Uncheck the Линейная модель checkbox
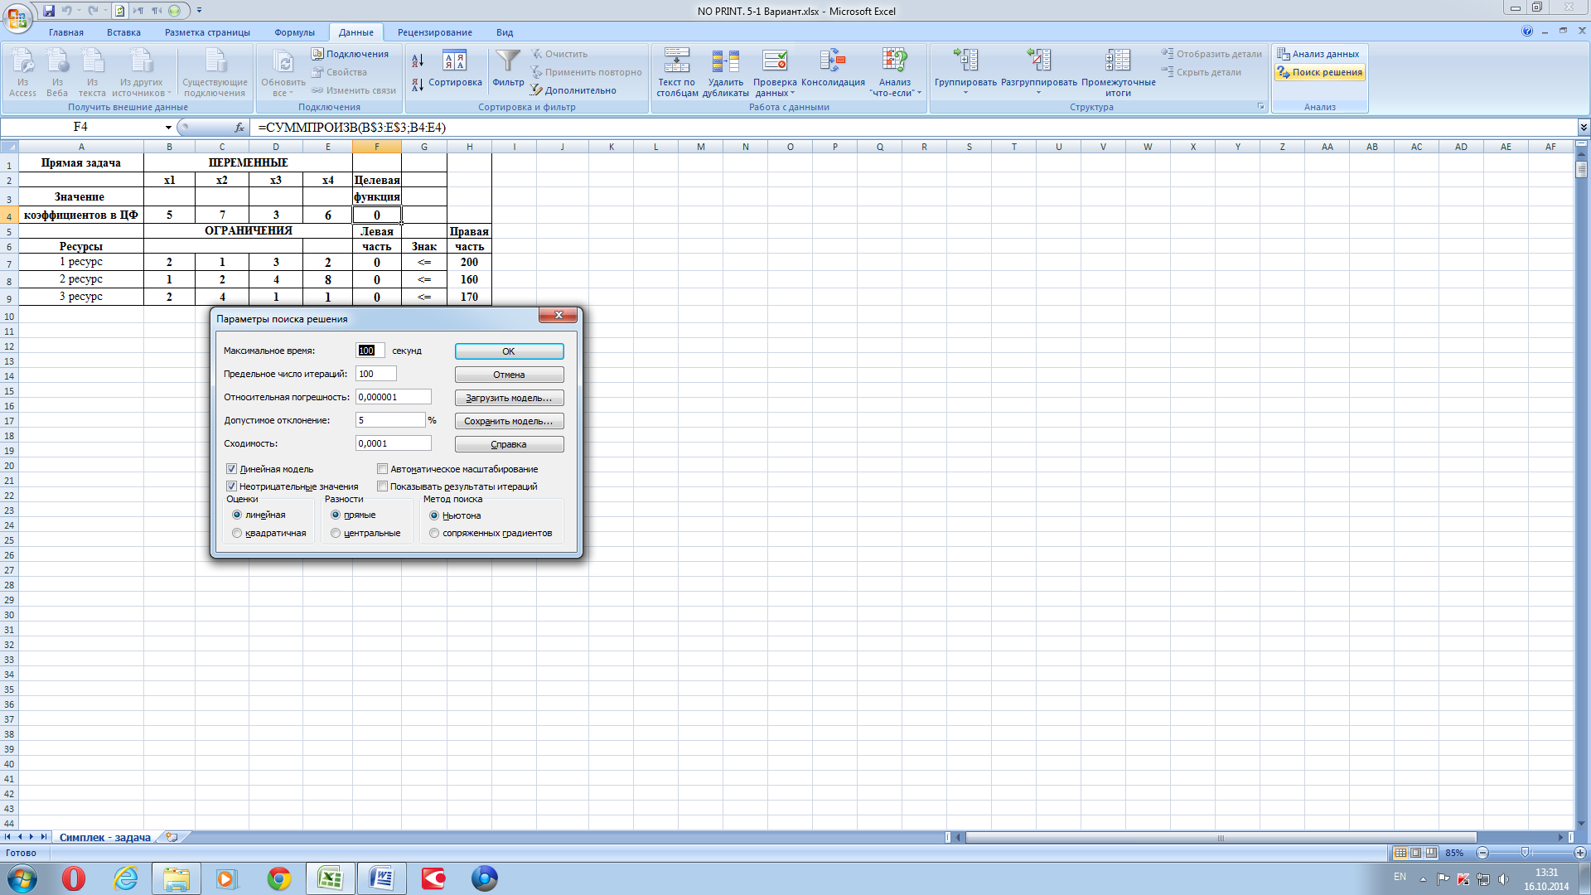Image resolution: width=1591 pixels, height=895 pixels. point(232,469)
